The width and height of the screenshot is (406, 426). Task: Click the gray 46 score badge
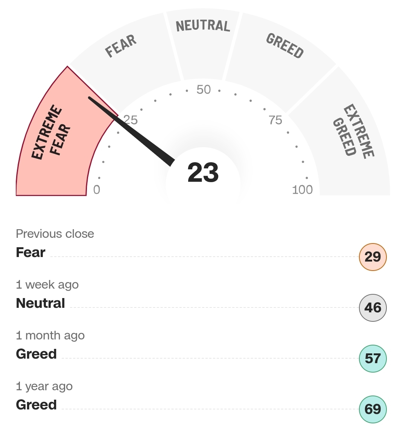pyautogui.click(x=373, y=308)
